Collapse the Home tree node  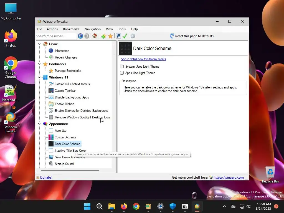coord(39,44)
